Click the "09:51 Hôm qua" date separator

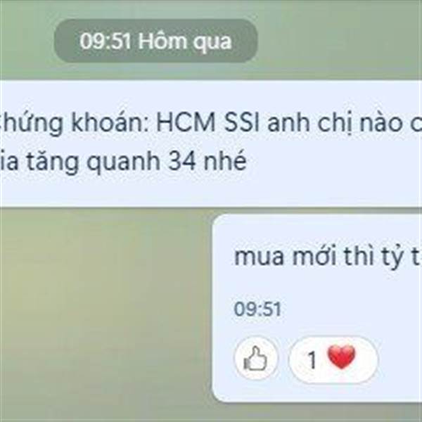point(155,41)
